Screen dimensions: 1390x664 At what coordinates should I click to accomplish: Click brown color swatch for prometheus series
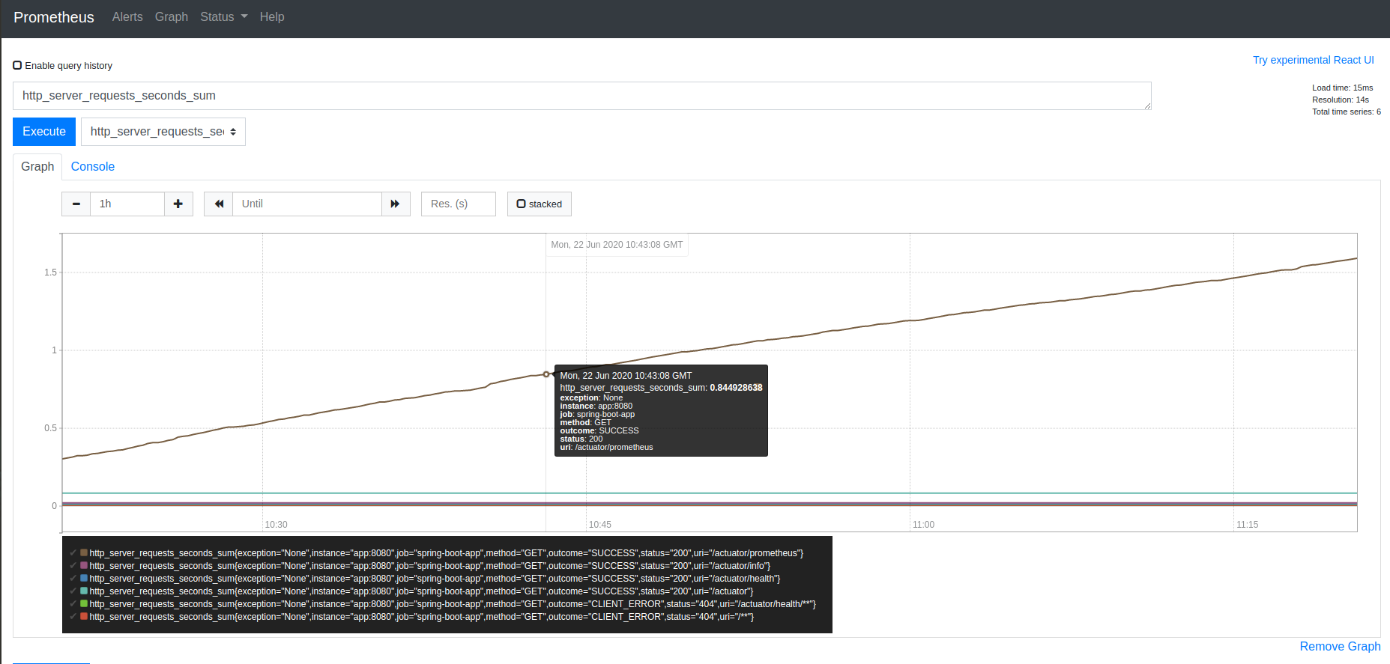coord(84,553)
